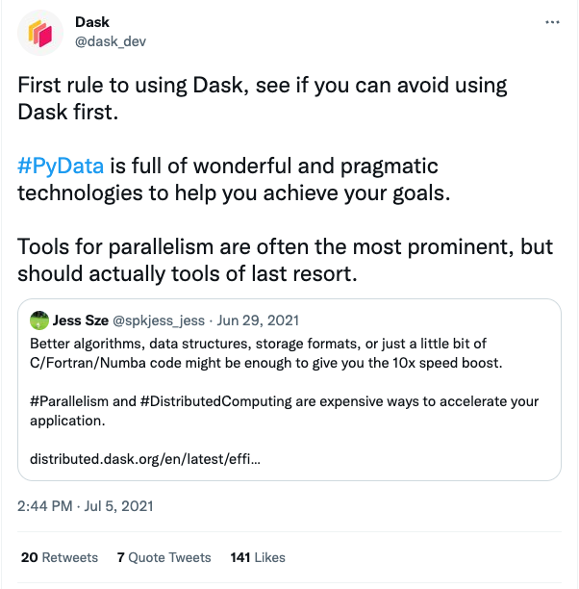
Task: Open the Dask display name link
Action: [x=92, y=22]
